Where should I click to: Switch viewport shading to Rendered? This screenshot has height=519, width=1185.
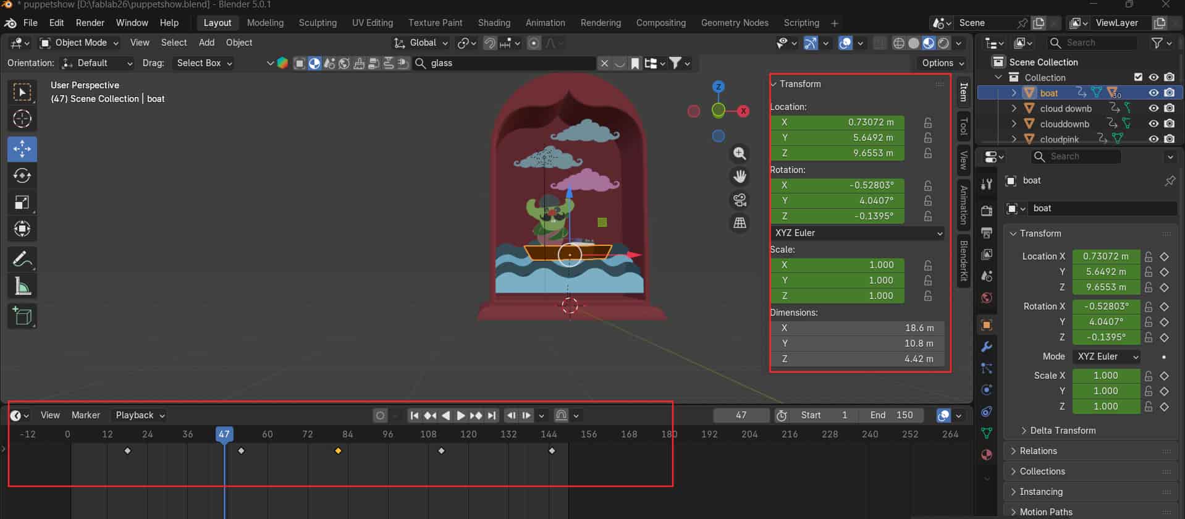[x=943, y=43]
